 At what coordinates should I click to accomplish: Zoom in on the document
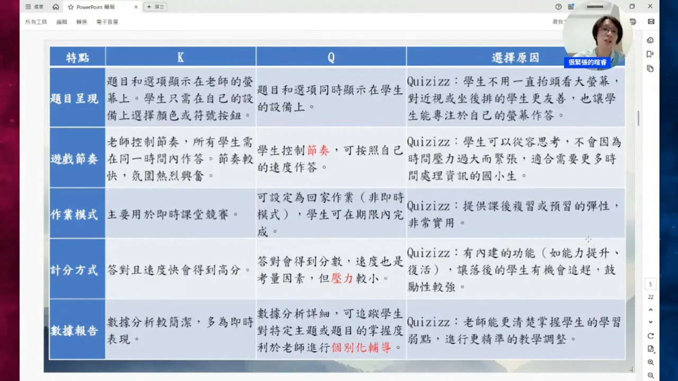[x=650, y=362]
